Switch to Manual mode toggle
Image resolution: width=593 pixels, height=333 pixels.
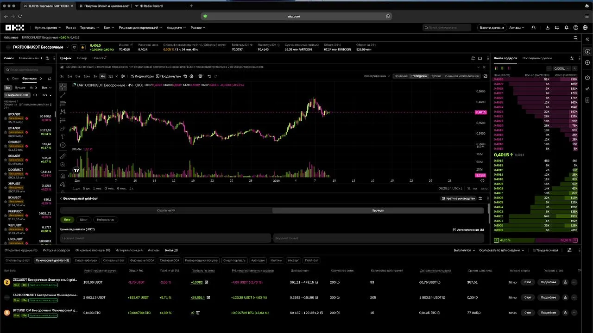click(378, 210)
